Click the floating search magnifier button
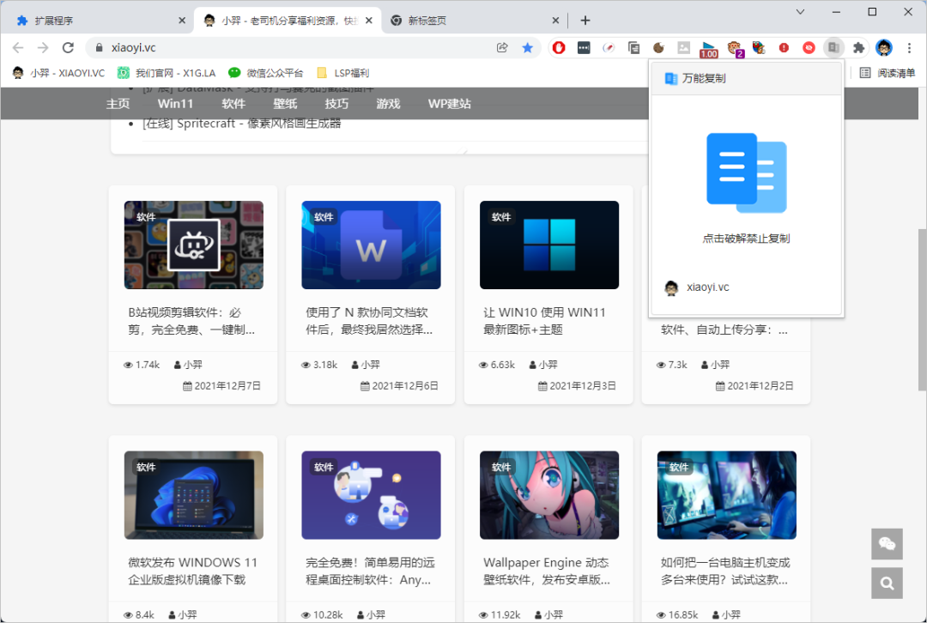 tap(887, 584)
